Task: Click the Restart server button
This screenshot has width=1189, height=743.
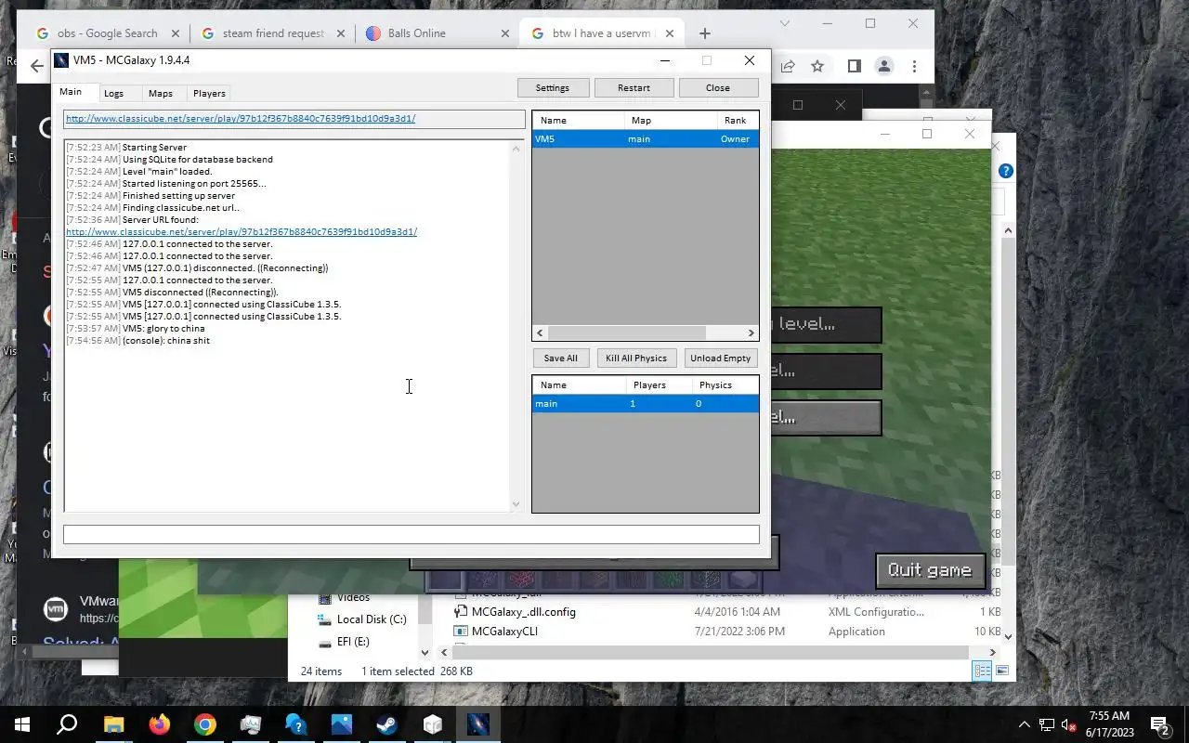Action: pyautogui.click(x=634, y=87)
